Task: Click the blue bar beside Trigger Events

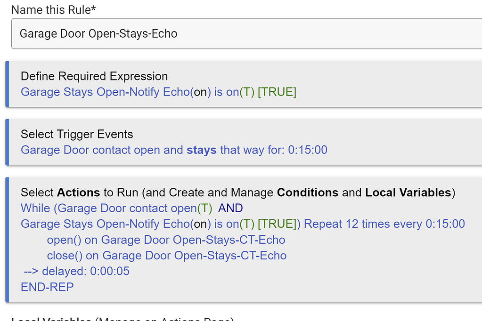Action: coord(8,142)
